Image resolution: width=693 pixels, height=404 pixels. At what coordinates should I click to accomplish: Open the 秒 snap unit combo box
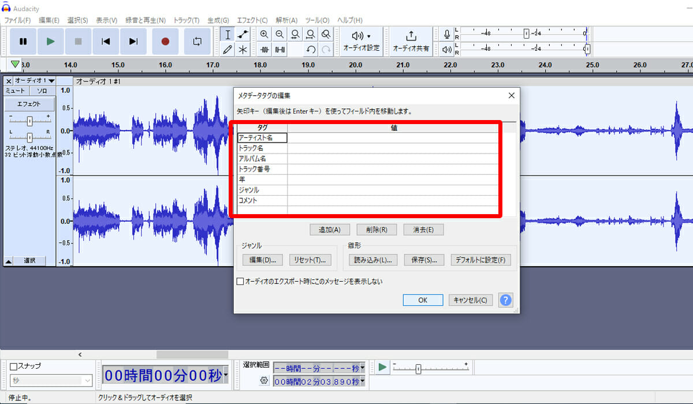(x=51, y=381)
